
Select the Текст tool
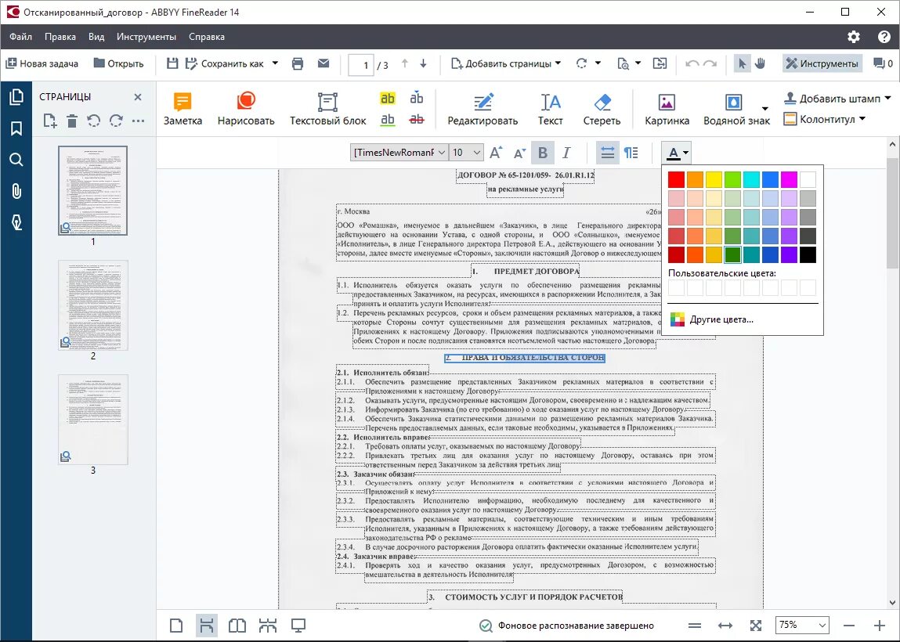(551, 109)
